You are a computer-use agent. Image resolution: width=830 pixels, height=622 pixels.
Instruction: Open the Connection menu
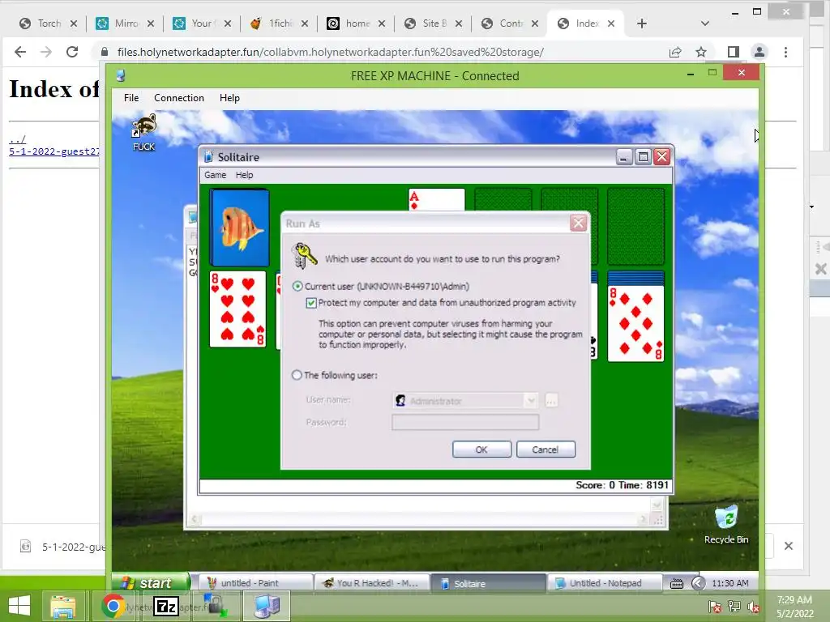[179, 98]
